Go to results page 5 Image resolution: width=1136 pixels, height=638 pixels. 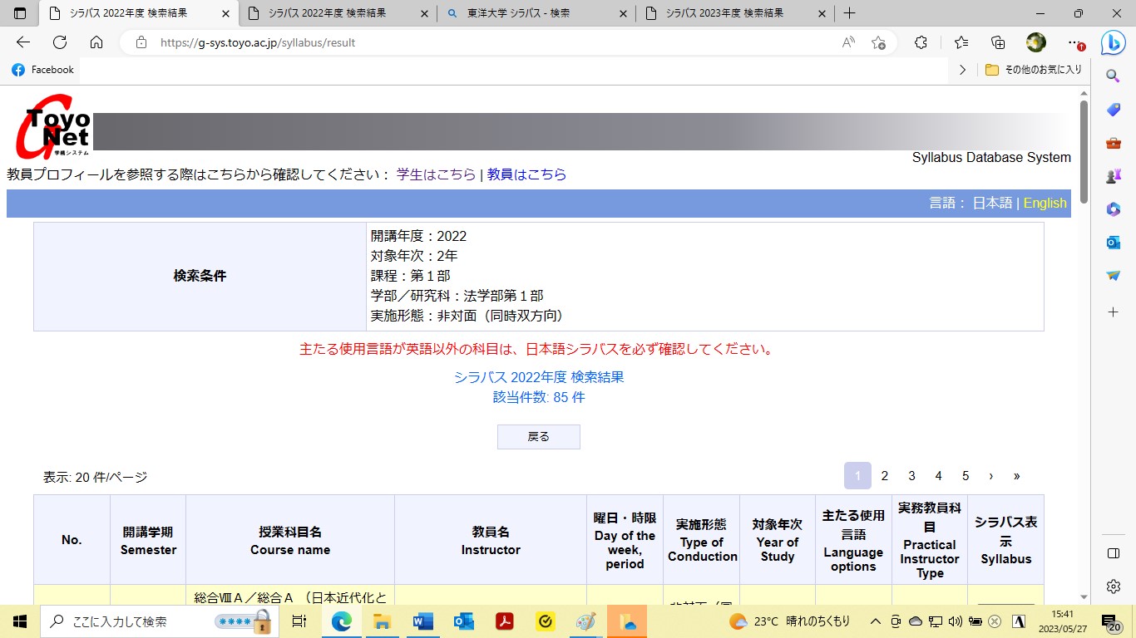click(x=966, y=476)
